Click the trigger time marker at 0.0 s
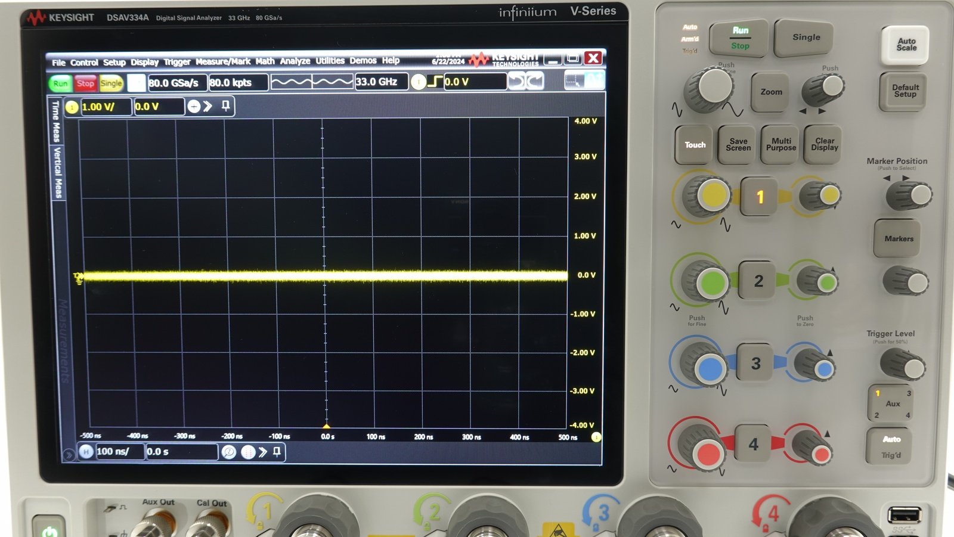Viewport: 954px width, 537px height. (326, 426)
